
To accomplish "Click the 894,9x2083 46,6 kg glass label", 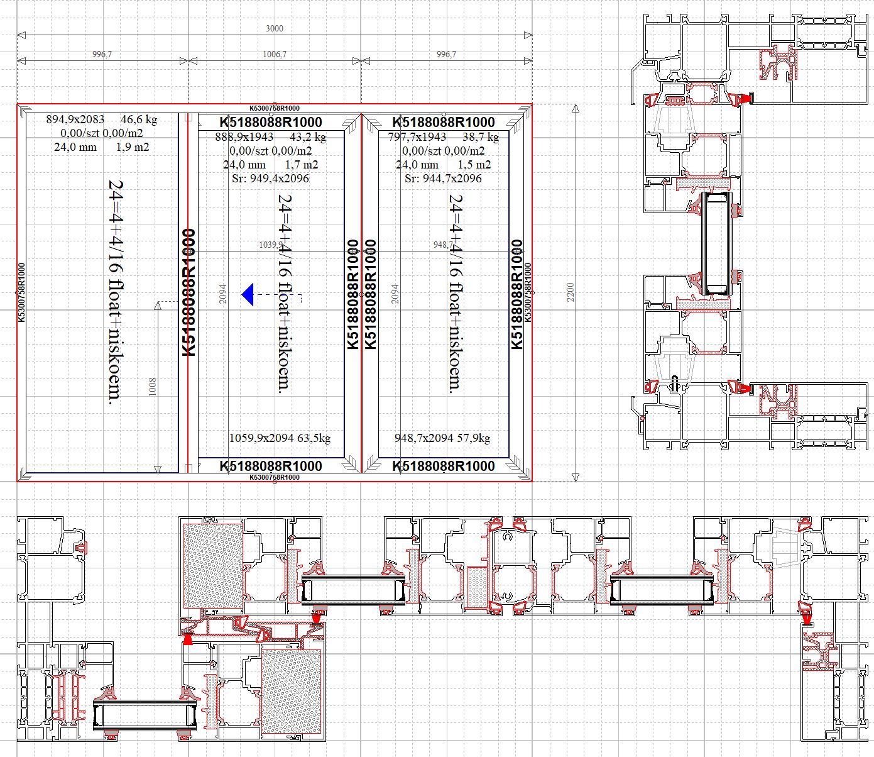I will [x=101, y=119].
